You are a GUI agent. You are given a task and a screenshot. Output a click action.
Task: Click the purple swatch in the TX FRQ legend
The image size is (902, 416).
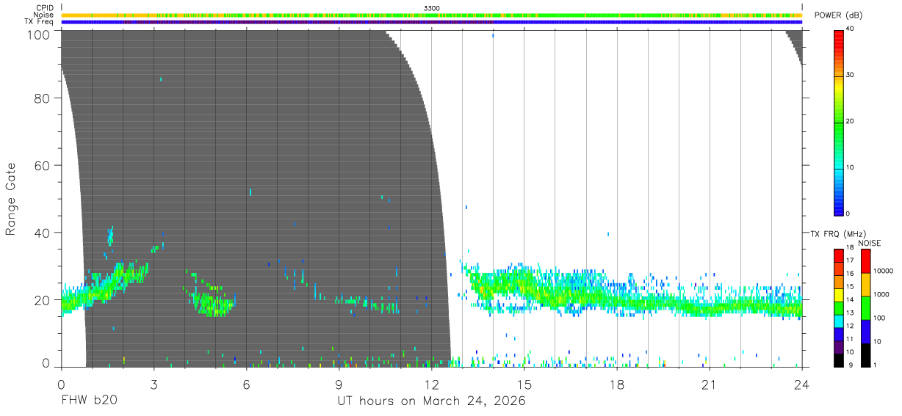point(839,346)
